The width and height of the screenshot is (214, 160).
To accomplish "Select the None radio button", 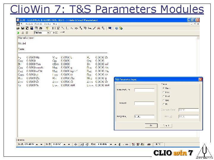I will tap(163, 88).
